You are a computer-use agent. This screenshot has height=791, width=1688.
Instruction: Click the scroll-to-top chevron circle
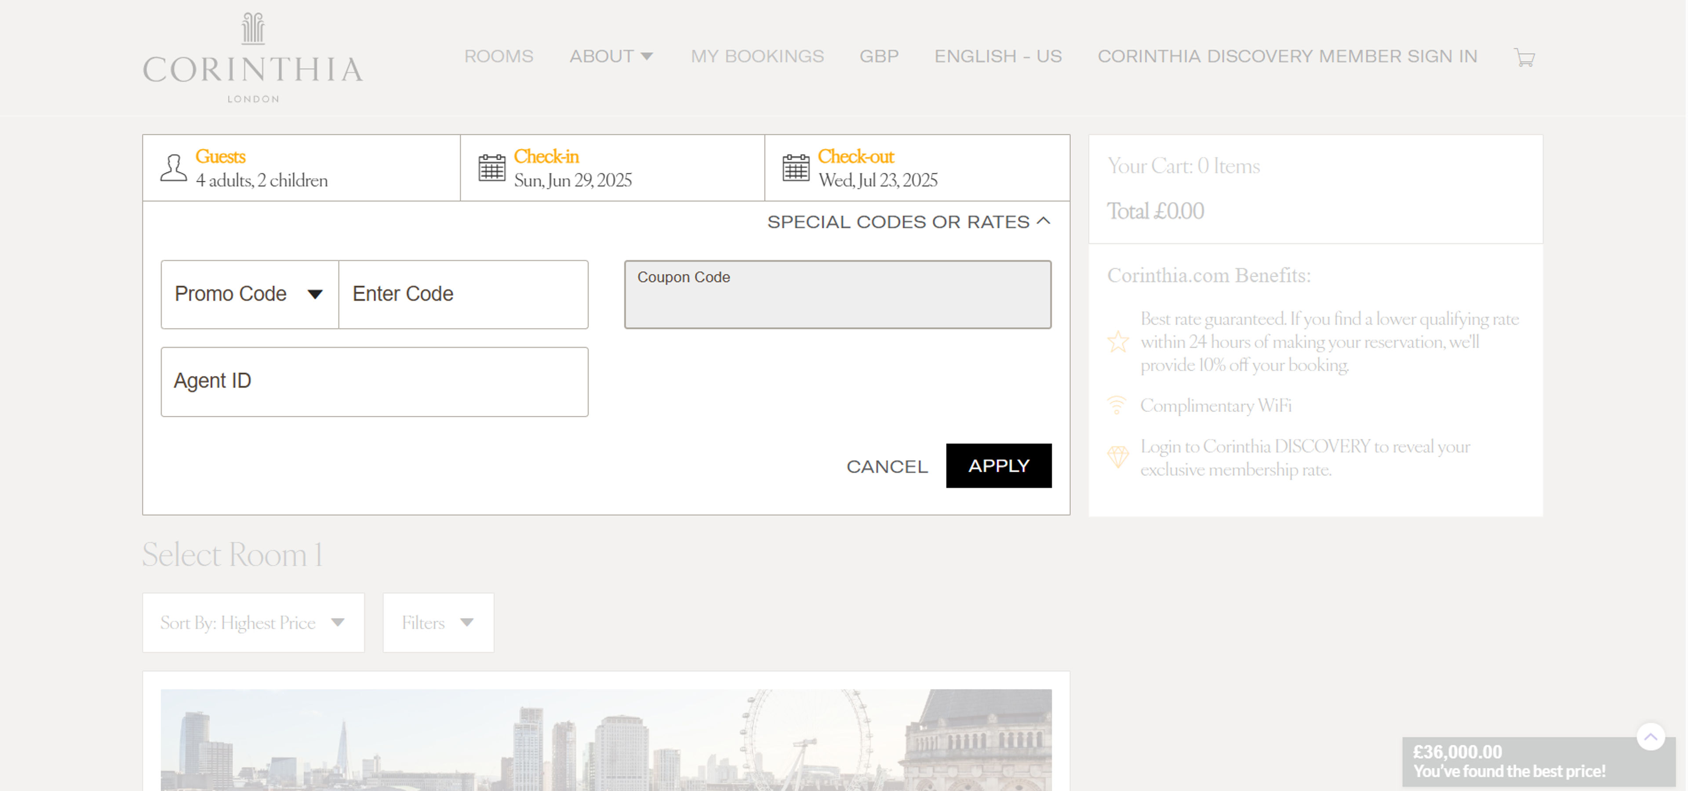pos(1651,737)
